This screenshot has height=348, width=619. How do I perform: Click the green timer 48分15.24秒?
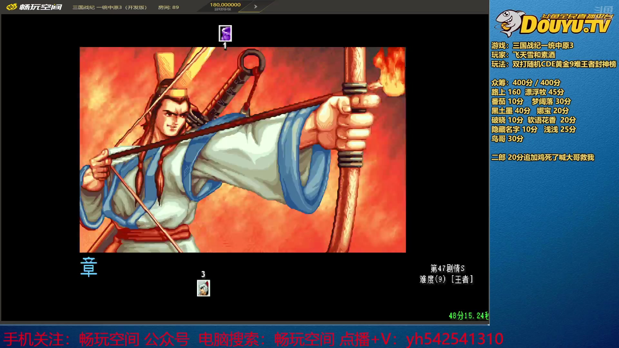click(x=469, y=315)
